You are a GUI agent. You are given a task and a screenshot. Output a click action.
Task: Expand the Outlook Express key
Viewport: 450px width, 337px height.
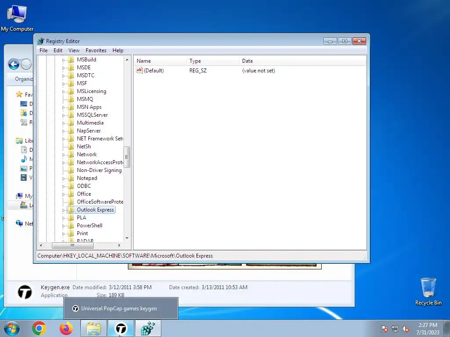63,210
